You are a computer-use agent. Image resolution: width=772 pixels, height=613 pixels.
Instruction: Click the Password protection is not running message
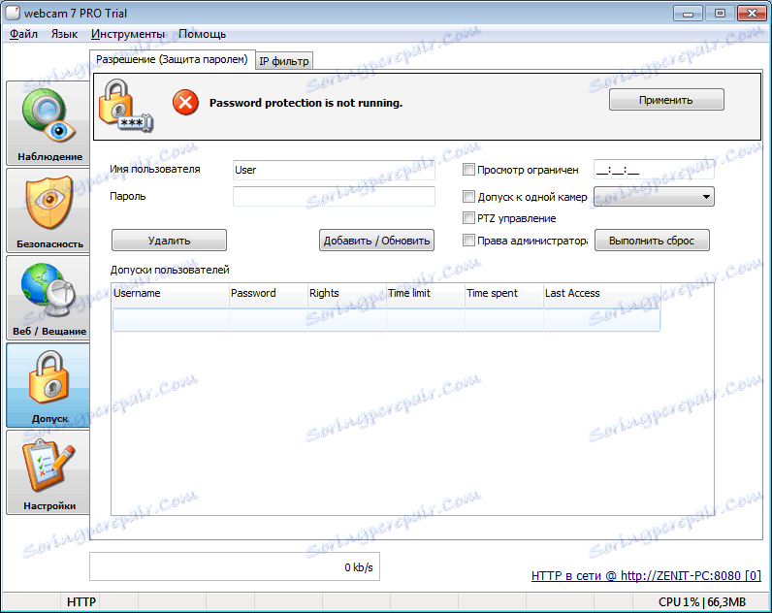306,103
